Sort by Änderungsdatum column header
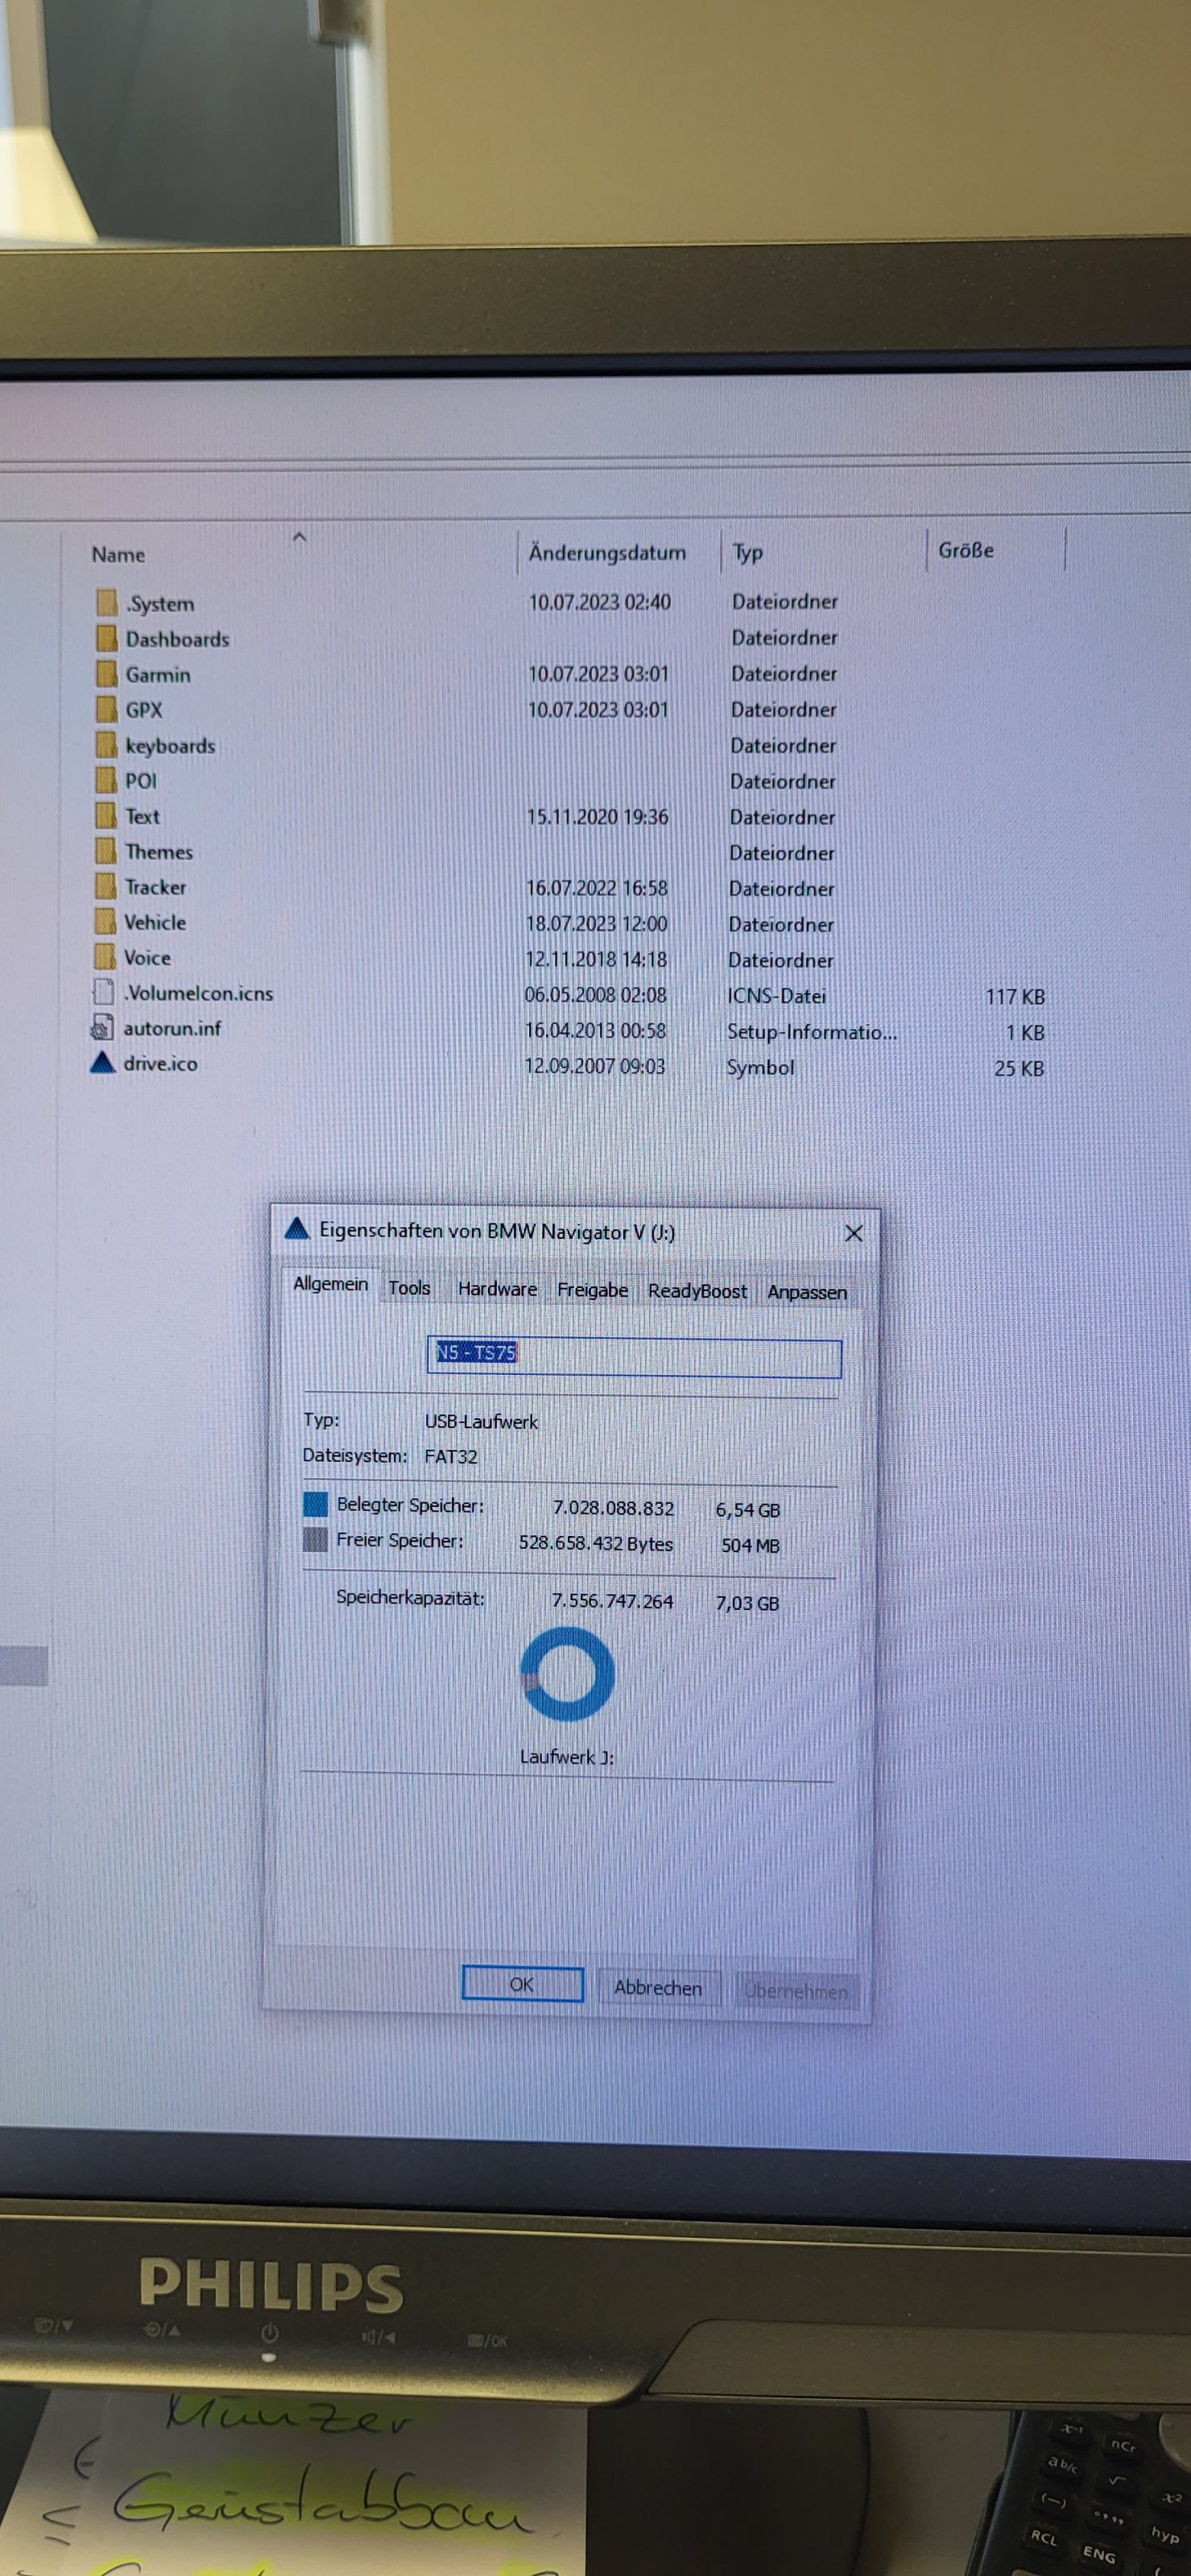Image resolution: width=1191 pixels, height=2576 pixels. [607, 553]
